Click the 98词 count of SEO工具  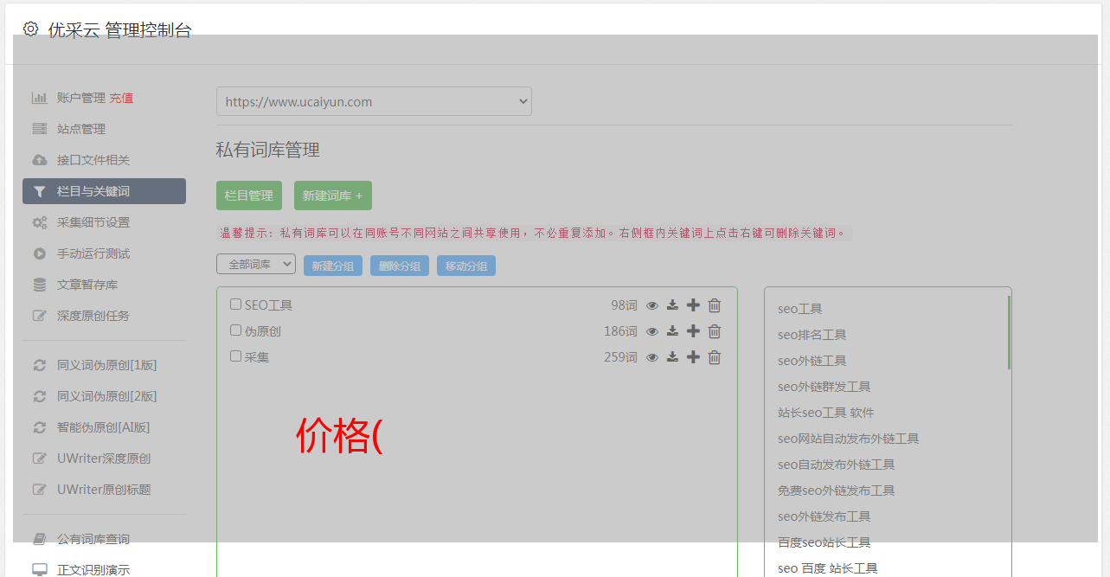(x=624, y=305)
